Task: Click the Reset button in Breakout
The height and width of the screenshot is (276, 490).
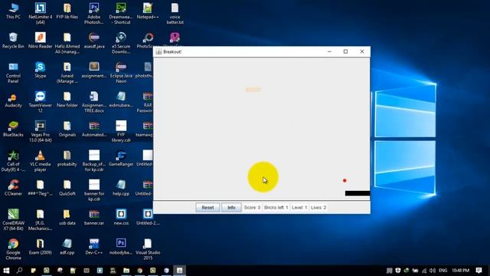Action: tap(207, 208)
